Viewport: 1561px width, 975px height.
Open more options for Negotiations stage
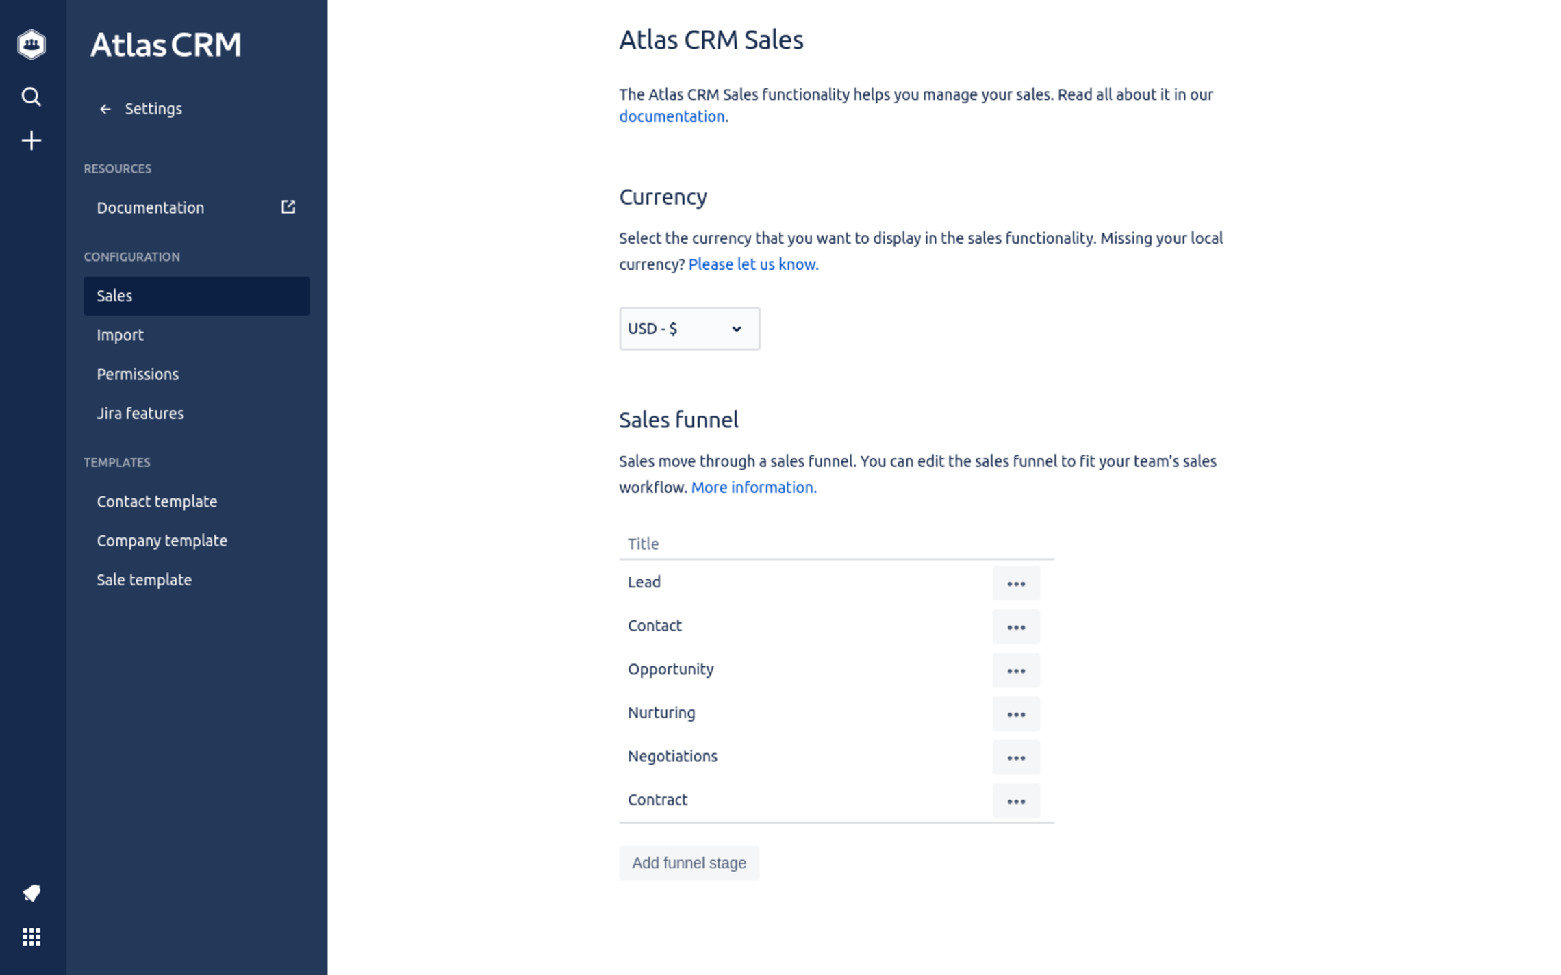point(1016,757)
